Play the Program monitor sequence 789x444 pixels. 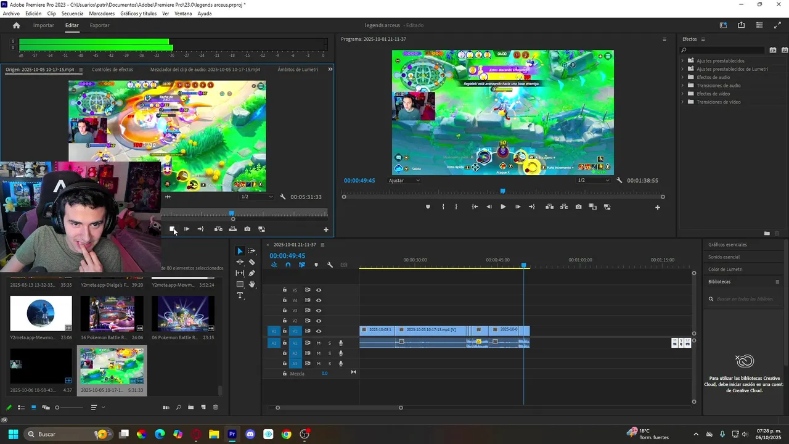[503, 207]
